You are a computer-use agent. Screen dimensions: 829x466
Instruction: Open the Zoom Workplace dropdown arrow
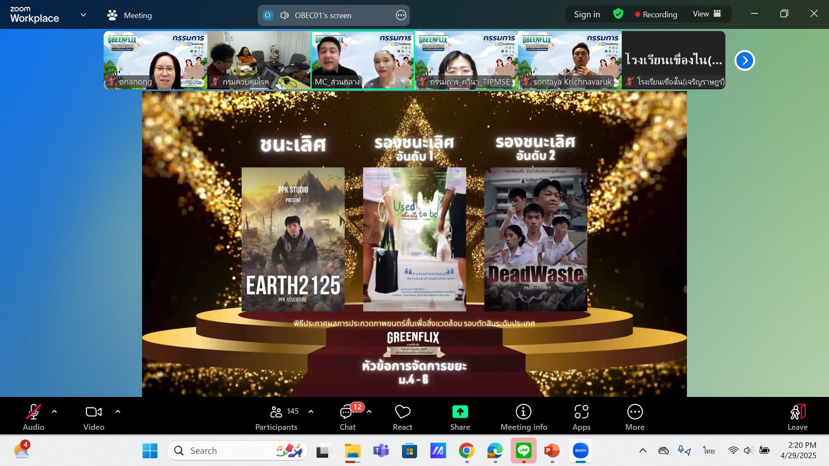click(83, 15)
